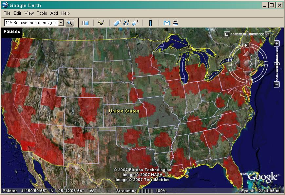Open the Add menu
Screen dimensions: 285x195
(x=54, y=13)
